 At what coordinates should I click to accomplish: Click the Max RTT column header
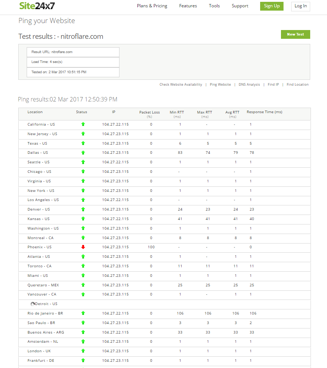[x=205, y=114]
